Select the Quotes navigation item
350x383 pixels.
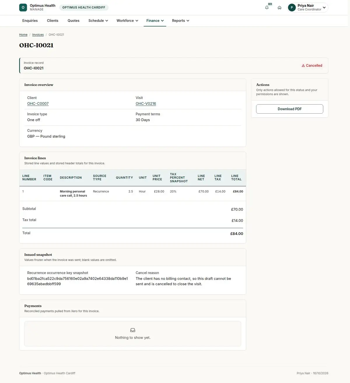click(73, 21)
